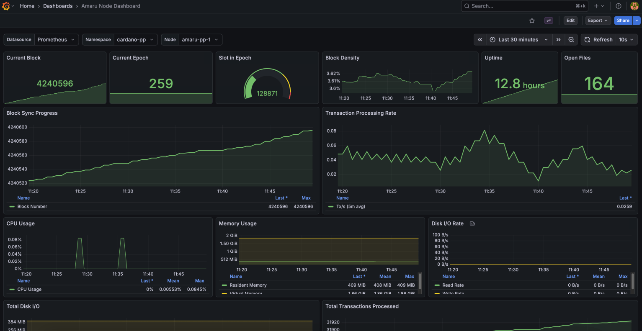Open the Node amaru-pp-1 dropdown
This screenshot has width=642, height=331.
[x=200, y=40]
